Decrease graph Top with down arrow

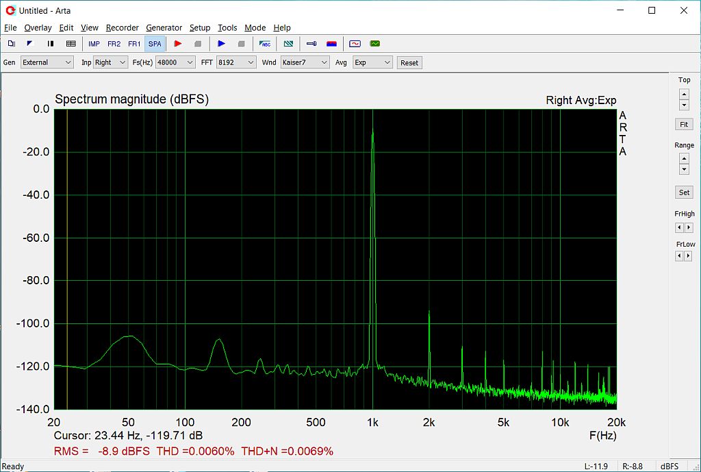click(x=684, y=105)
